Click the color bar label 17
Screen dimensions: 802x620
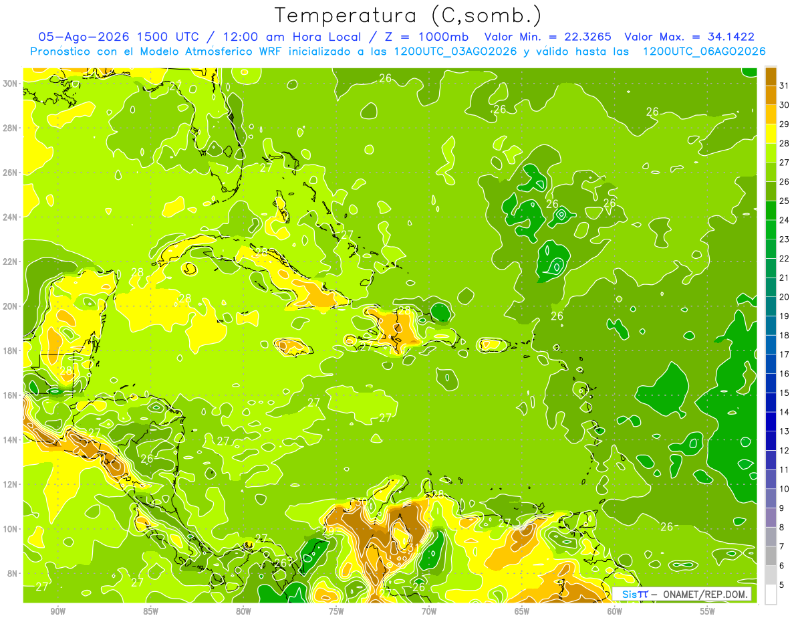pos(785,354)
